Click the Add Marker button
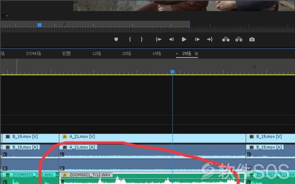This screenshot has width=295, height=184. coord(116,39)
